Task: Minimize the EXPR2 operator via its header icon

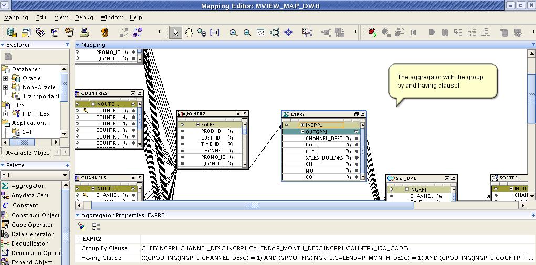Action: (362, 114)
